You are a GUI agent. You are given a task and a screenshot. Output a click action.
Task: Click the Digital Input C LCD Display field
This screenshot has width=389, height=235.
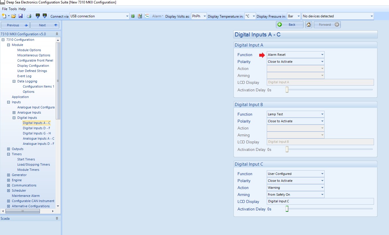[320, 201]
